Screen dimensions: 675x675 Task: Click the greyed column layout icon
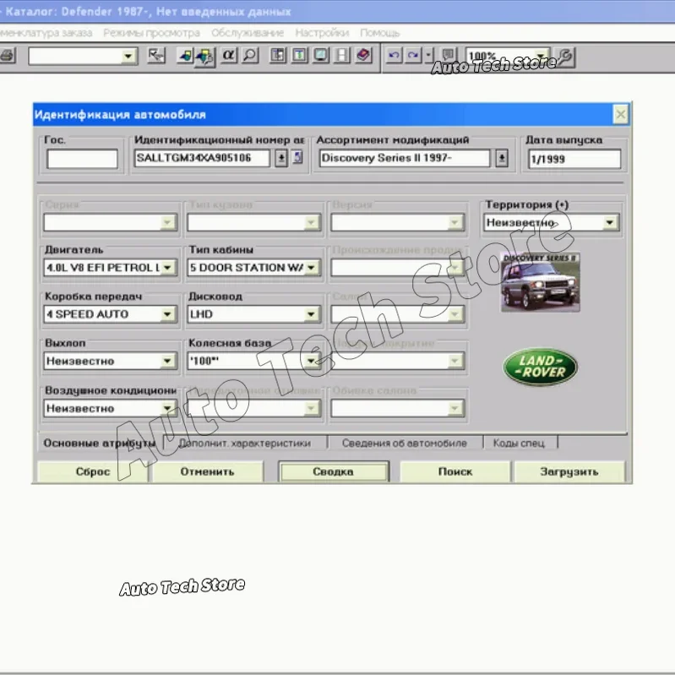342,56
